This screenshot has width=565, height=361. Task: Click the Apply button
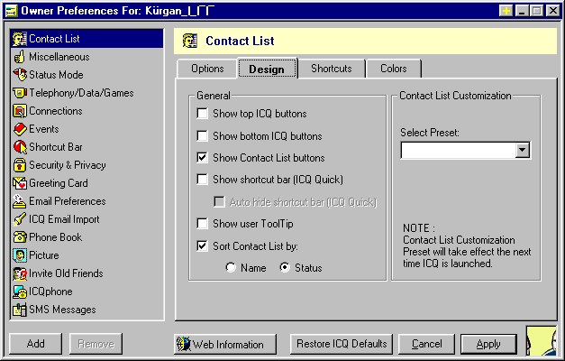[x=488, y=344]
